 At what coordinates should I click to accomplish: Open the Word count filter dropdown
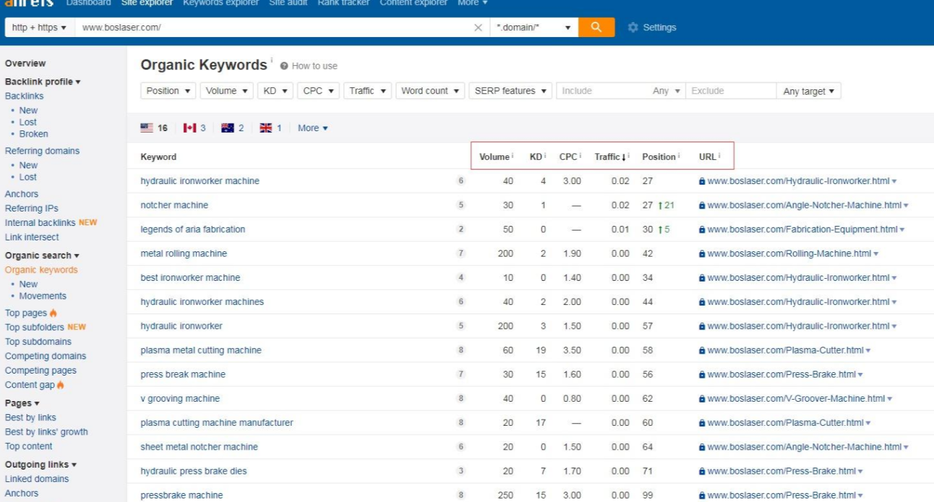(x=430, y=91)
